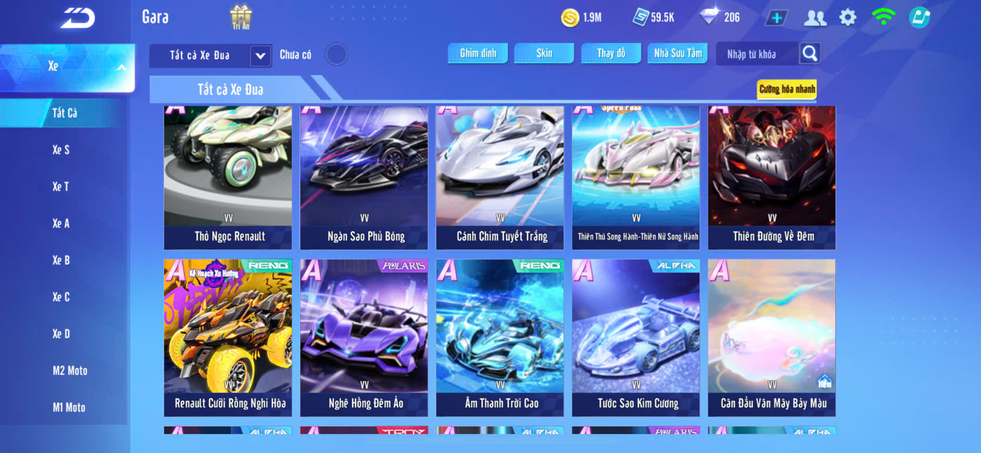Tap the blue coupon currency icon
The image size is (981, 453).
641,17
